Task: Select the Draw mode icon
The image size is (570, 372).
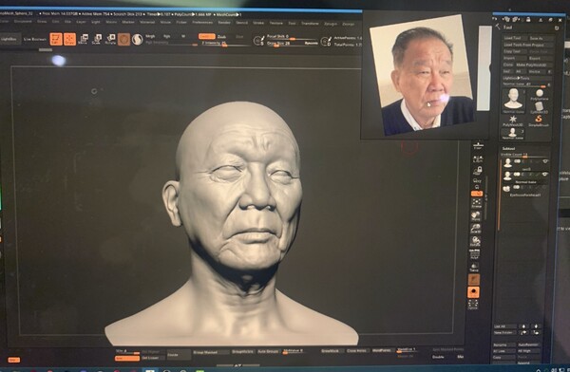Action: click(69, 39)
